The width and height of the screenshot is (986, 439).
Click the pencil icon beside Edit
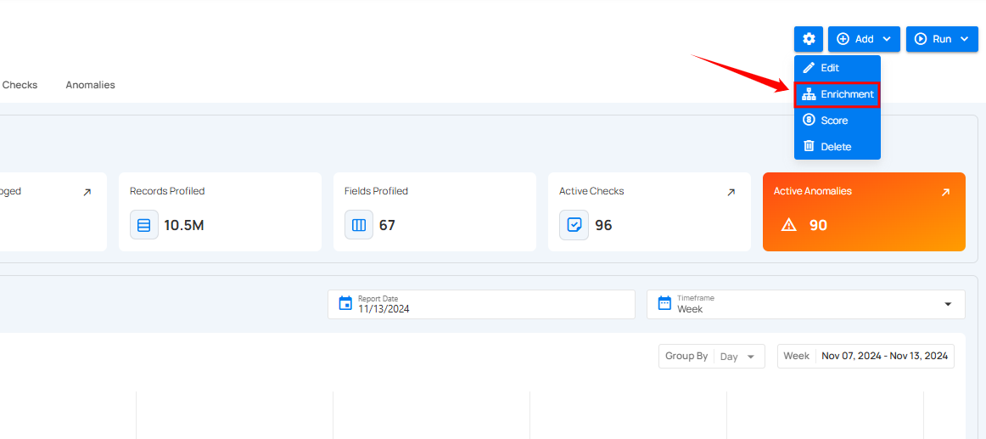coord(810,68)
